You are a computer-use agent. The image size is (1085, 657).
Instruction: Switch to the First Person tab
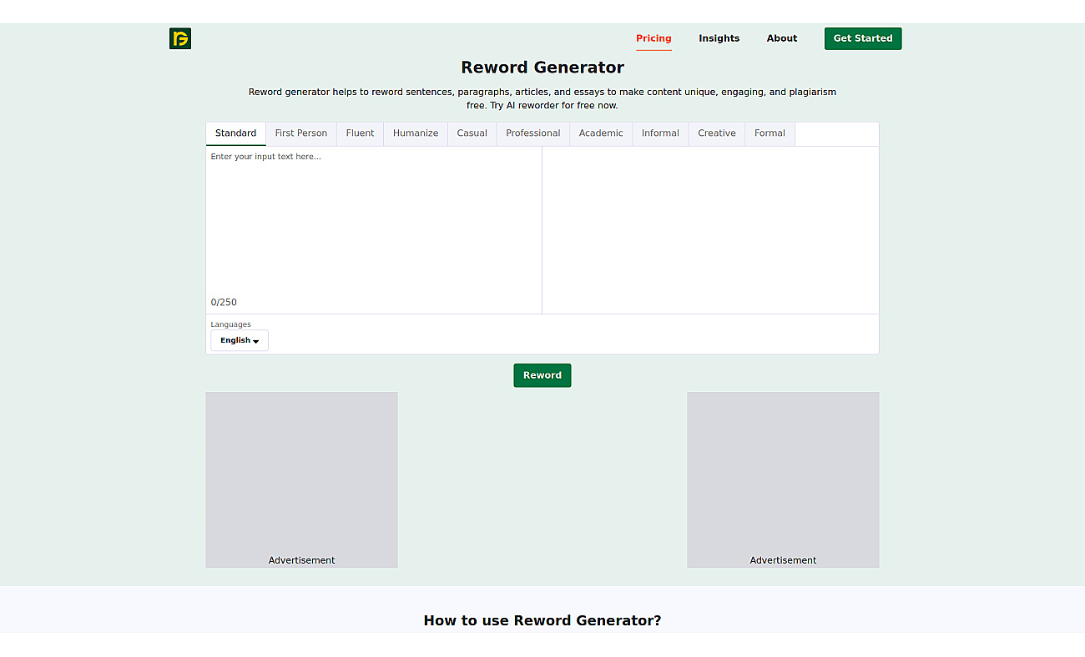tap(301, 133)
